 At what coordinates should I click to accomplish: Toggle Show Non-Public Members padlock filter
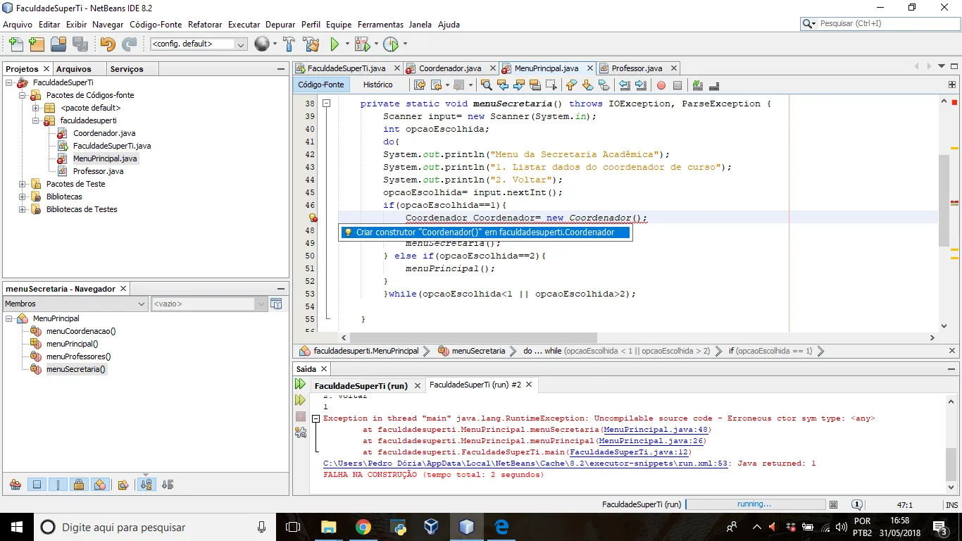point(79,485)
